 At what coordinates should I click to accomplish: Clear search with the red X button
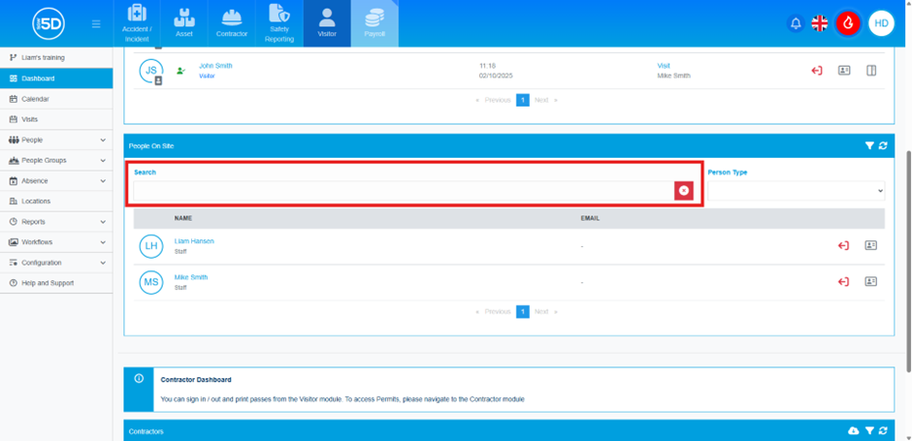(684, 191)
